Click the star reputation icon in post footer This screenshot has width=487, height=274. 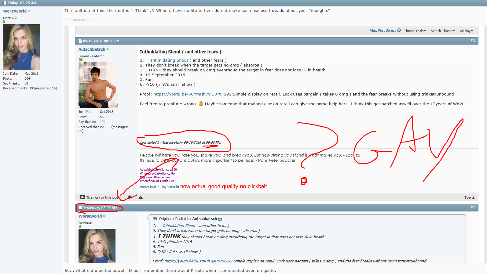[x=130, y=197]
